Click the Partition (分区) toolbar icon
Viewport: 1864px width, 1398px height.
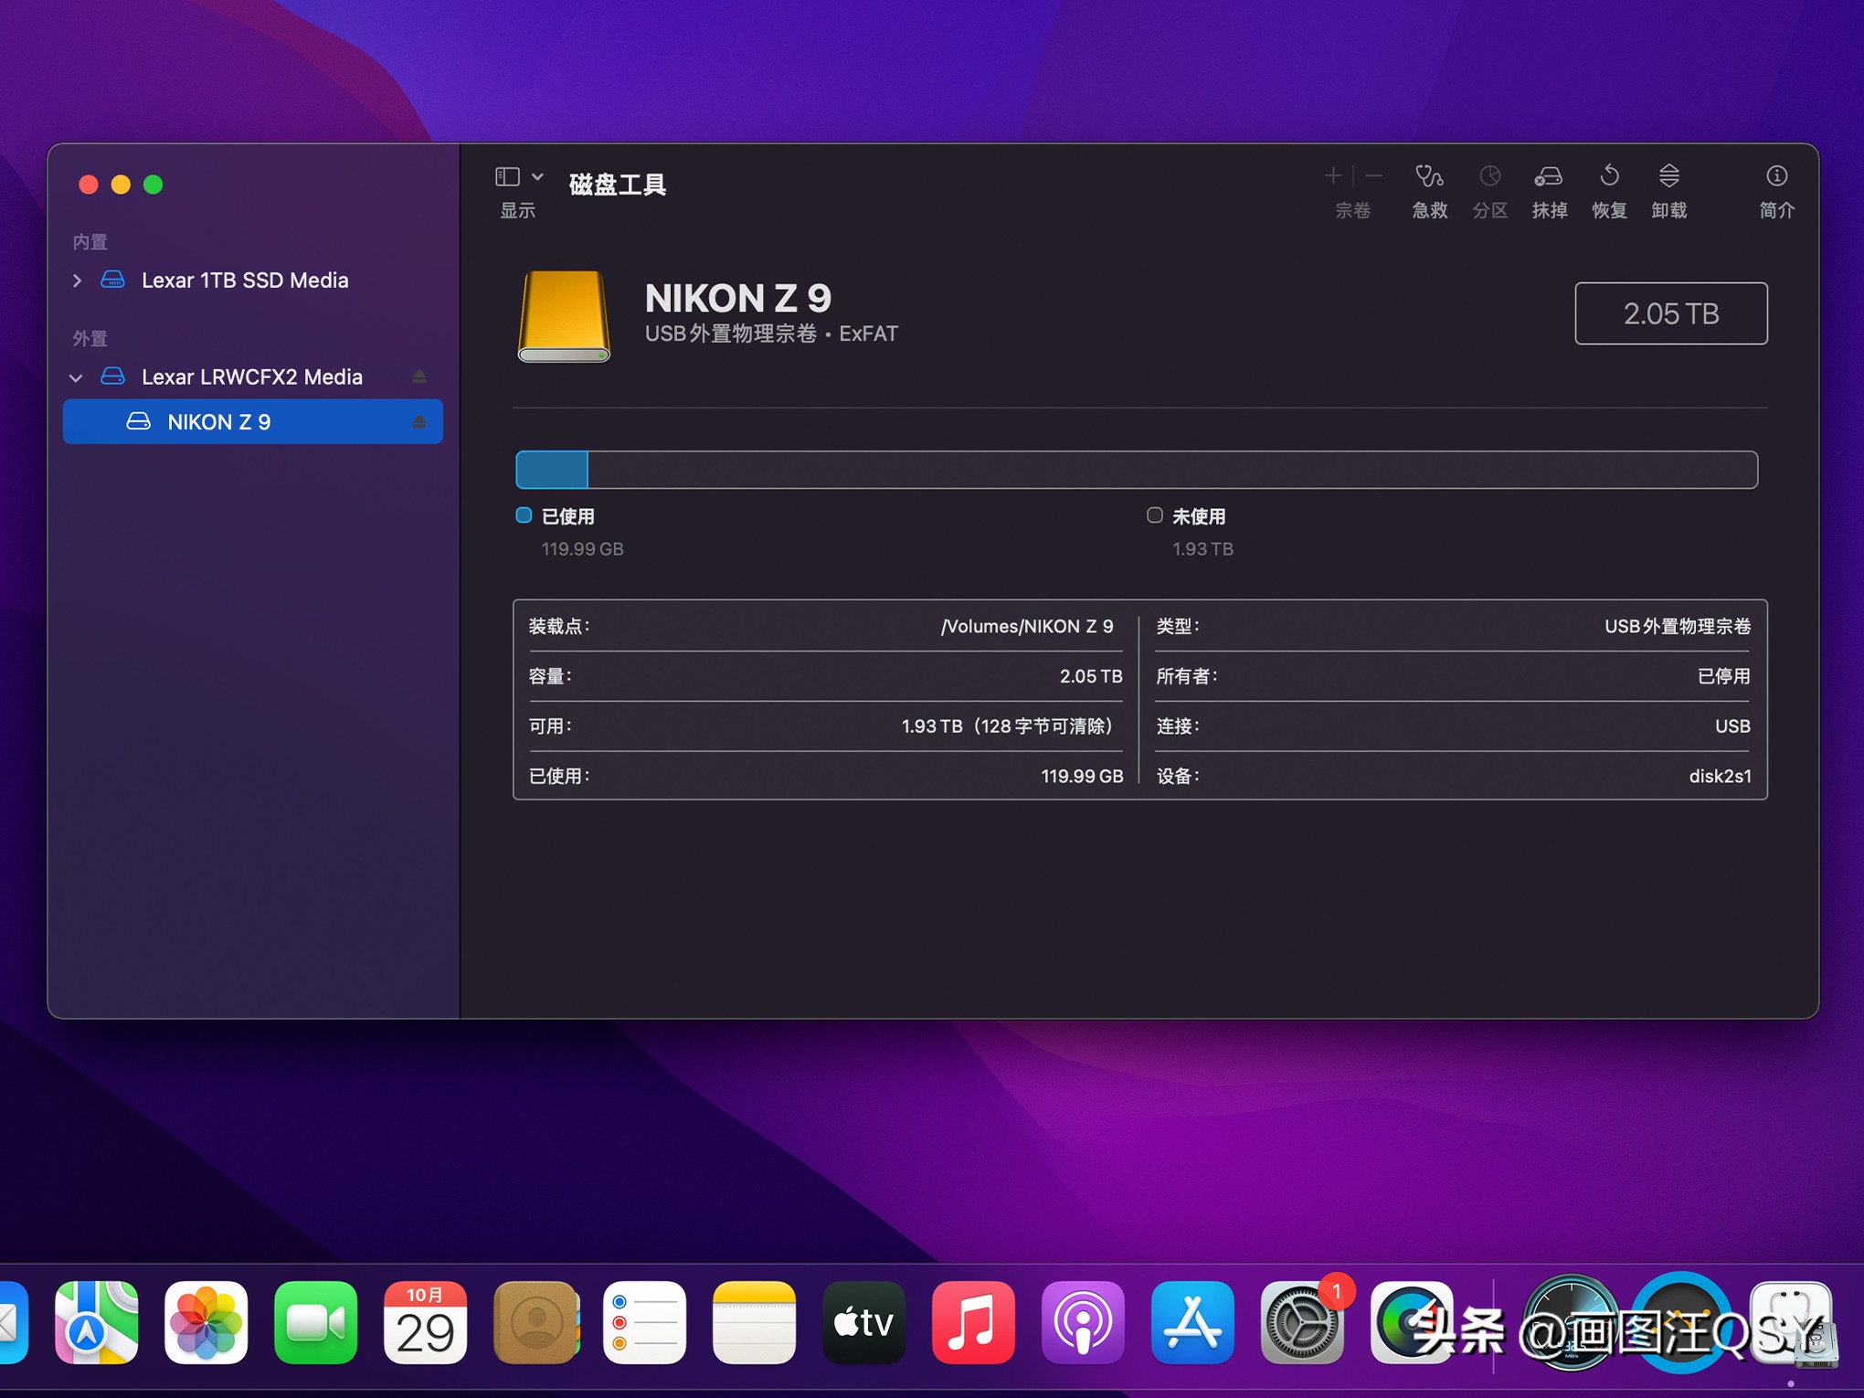click(1489, 177)
